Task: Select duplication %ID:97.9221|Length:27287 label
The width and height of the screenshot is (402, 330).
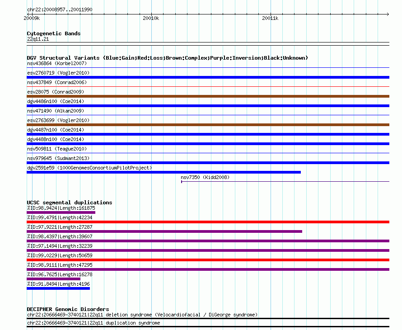Action: [60, 227]
